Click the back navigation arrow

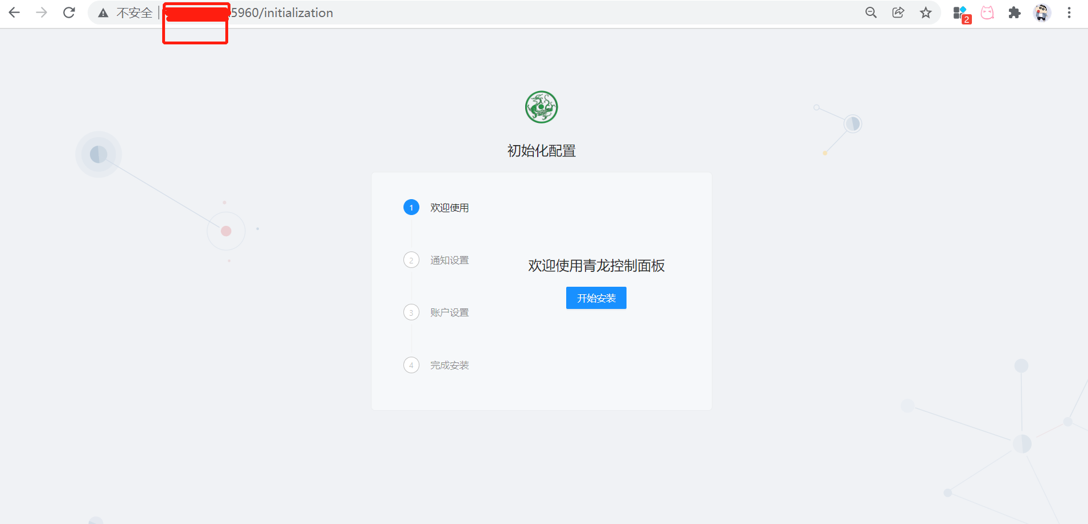pos(14,13)
